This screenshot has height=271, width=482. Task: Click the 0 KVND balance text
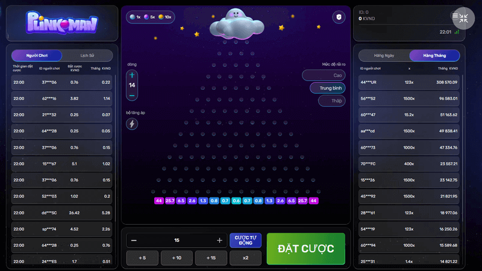[367, 19]
